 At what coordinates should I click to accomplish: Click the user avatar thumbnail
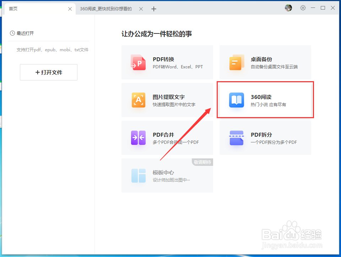[288, 8]
